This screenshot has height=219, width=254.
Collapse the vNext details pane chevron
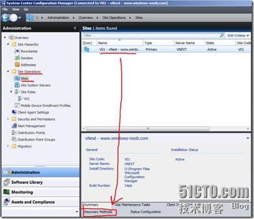coord(248,138)
